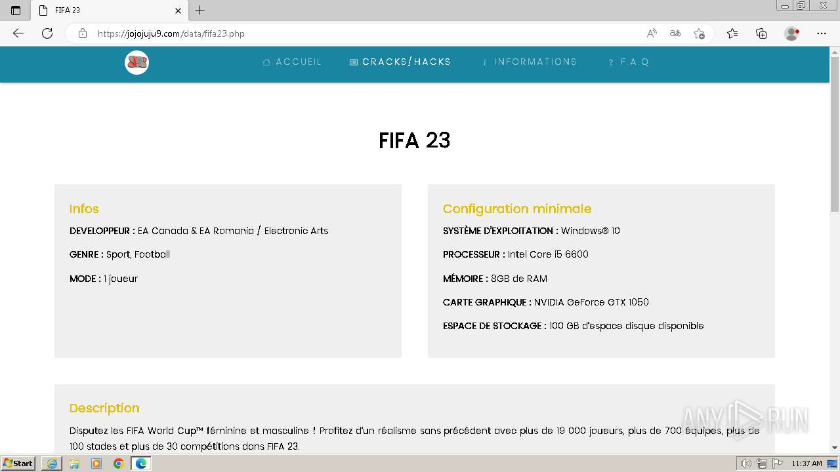Select the FIFA 23 browser tab

click(x=109, y=10)
